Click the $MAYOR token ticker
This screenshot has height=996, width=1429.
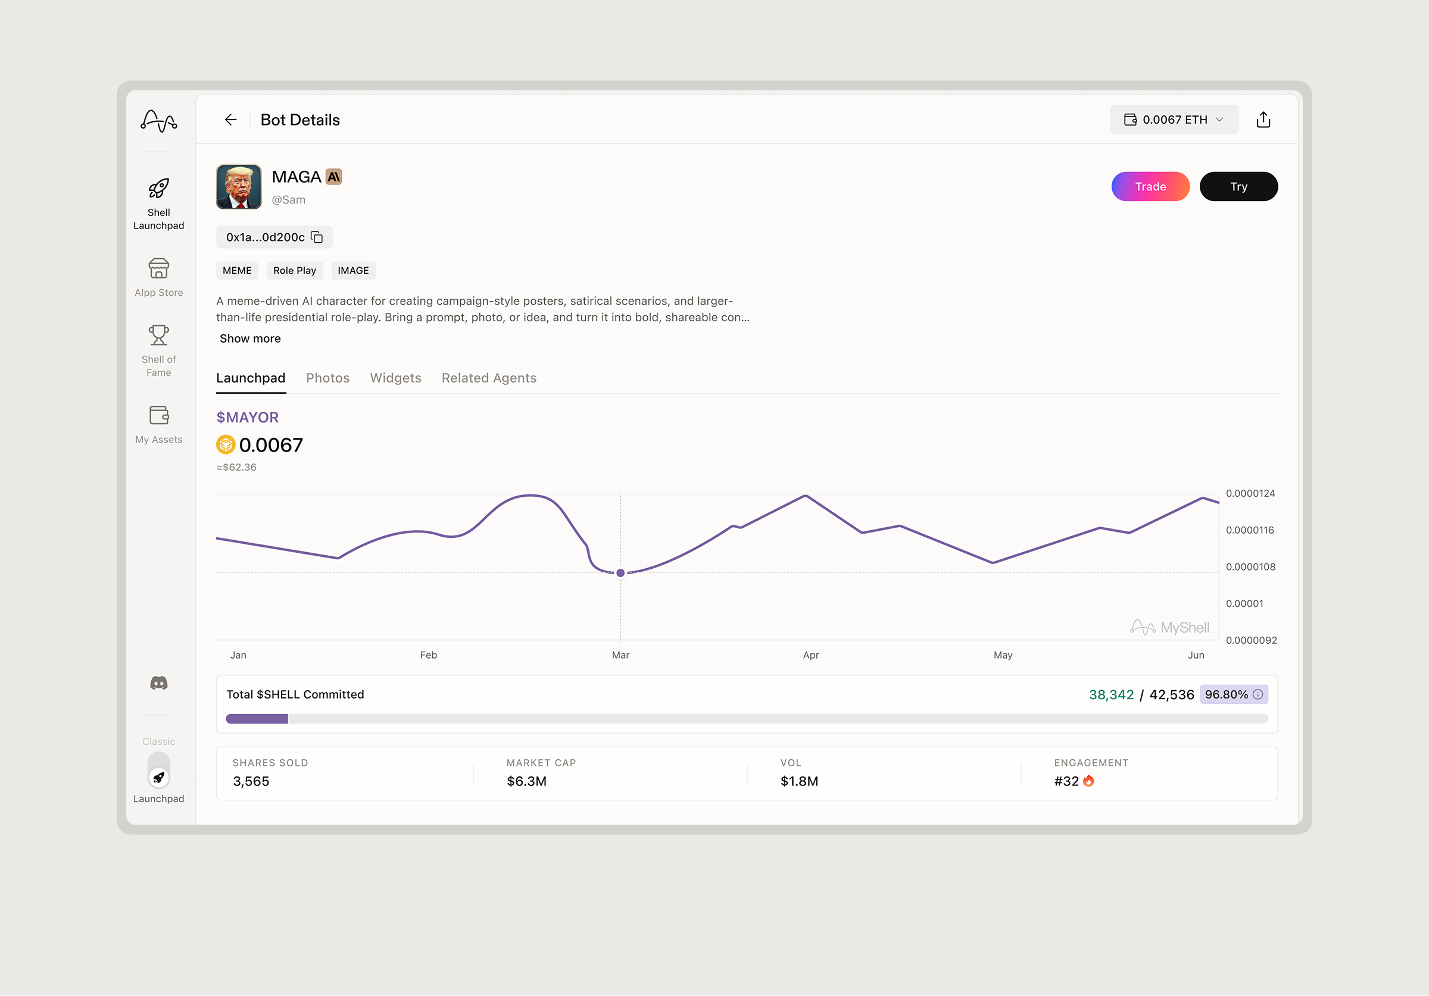[x=247, y=418]
